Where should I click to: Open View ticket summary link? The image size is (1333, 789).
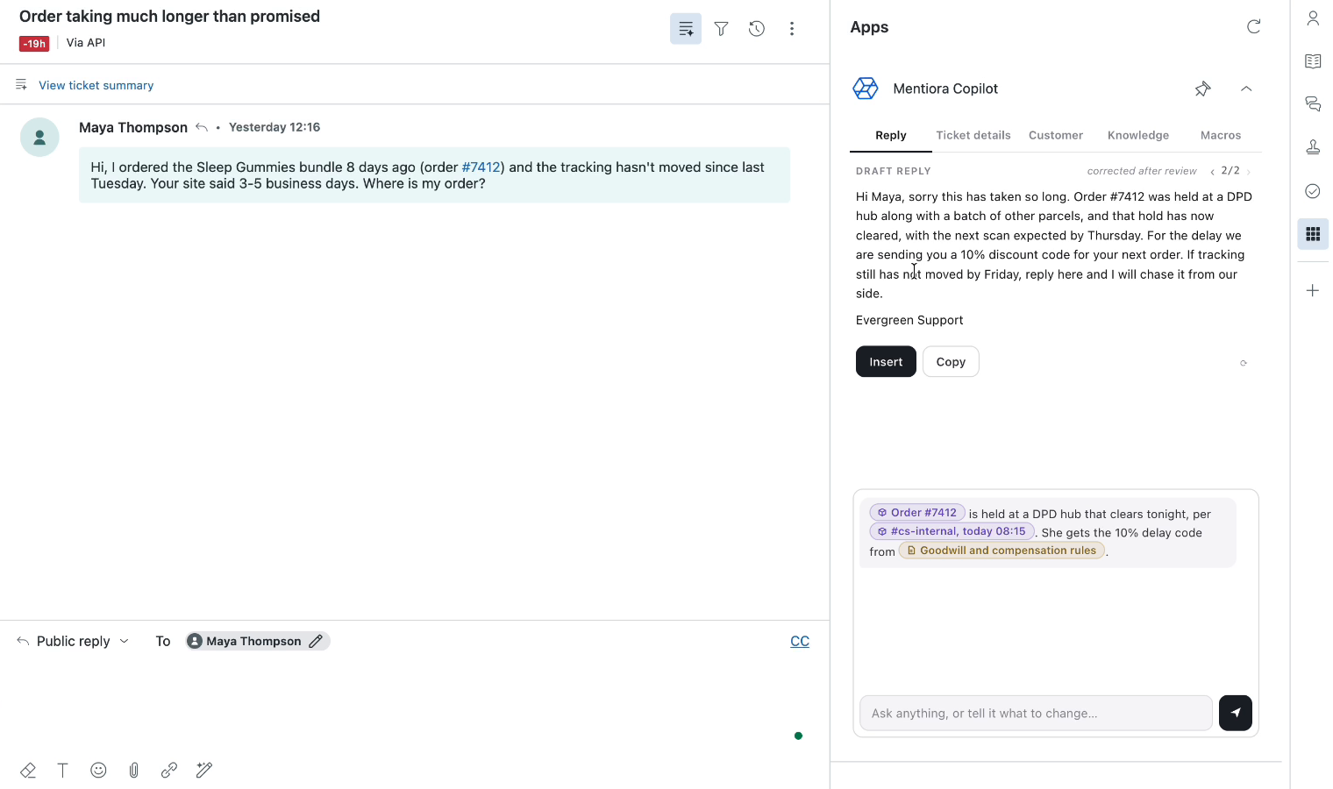(x=96, y=85)
